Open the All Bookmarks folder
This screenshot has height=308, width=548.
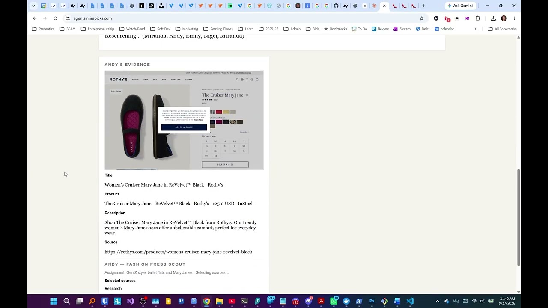click(x=502, y=29)
